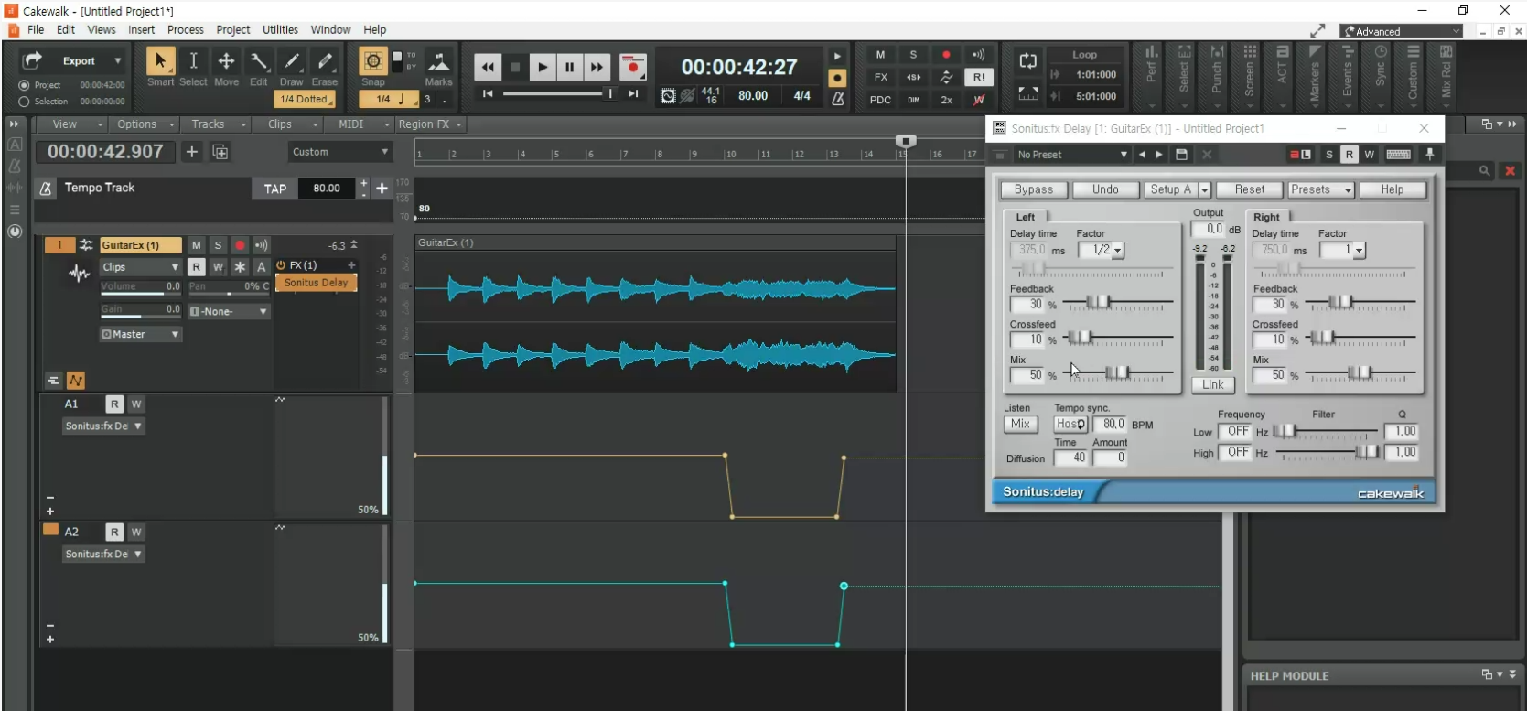This screenshot has width=1527, height=711.
Task: Open the Export dropdown arrow
Action: [x=117, y=60]
